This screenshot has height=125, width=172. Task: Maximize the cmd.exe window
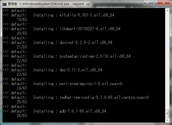tap(154, 3)
